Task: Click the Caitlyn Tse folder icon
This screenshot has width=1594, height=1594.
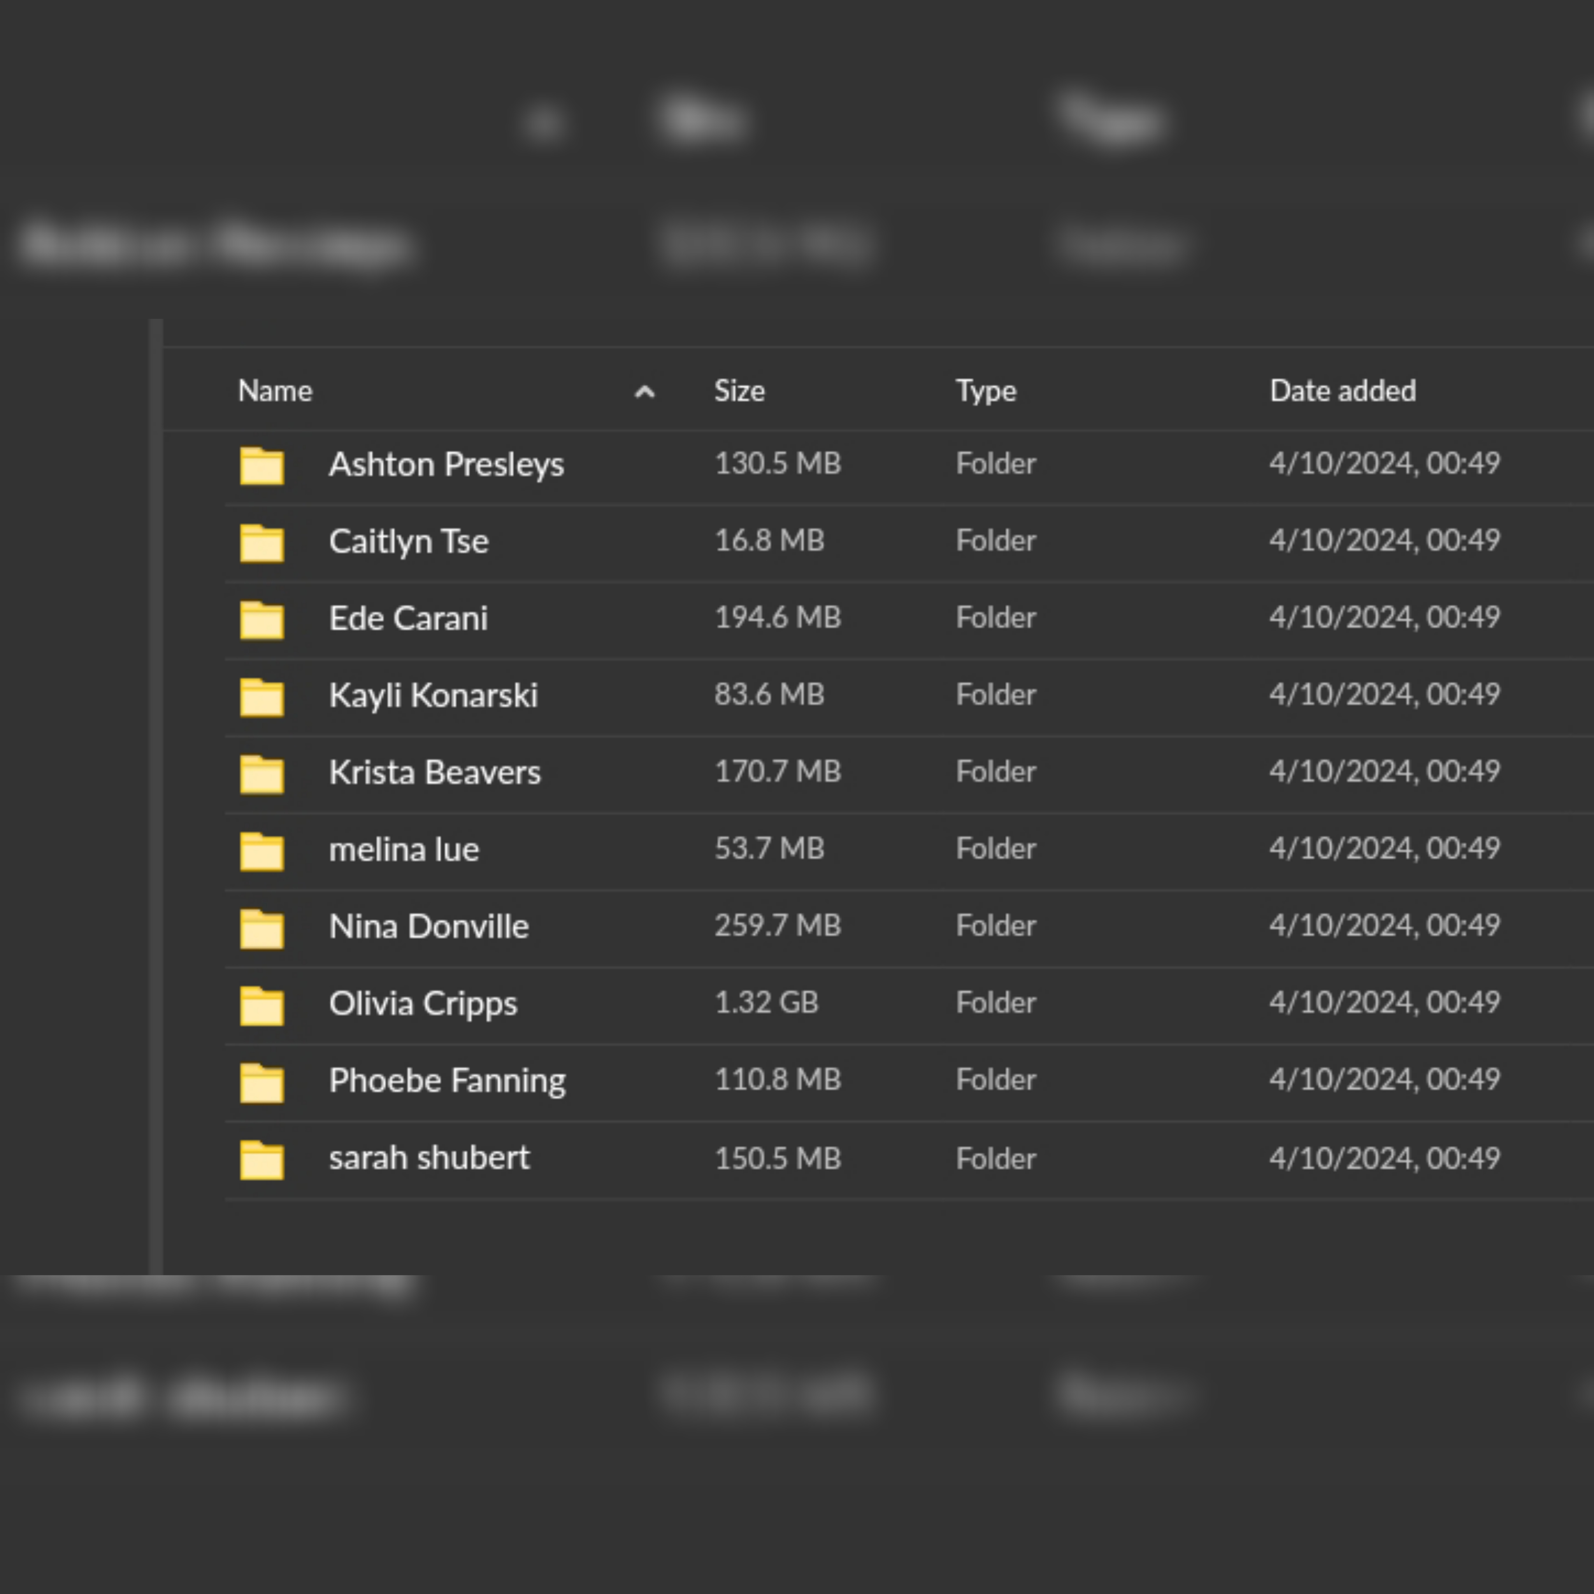Action: pos(262,543)
